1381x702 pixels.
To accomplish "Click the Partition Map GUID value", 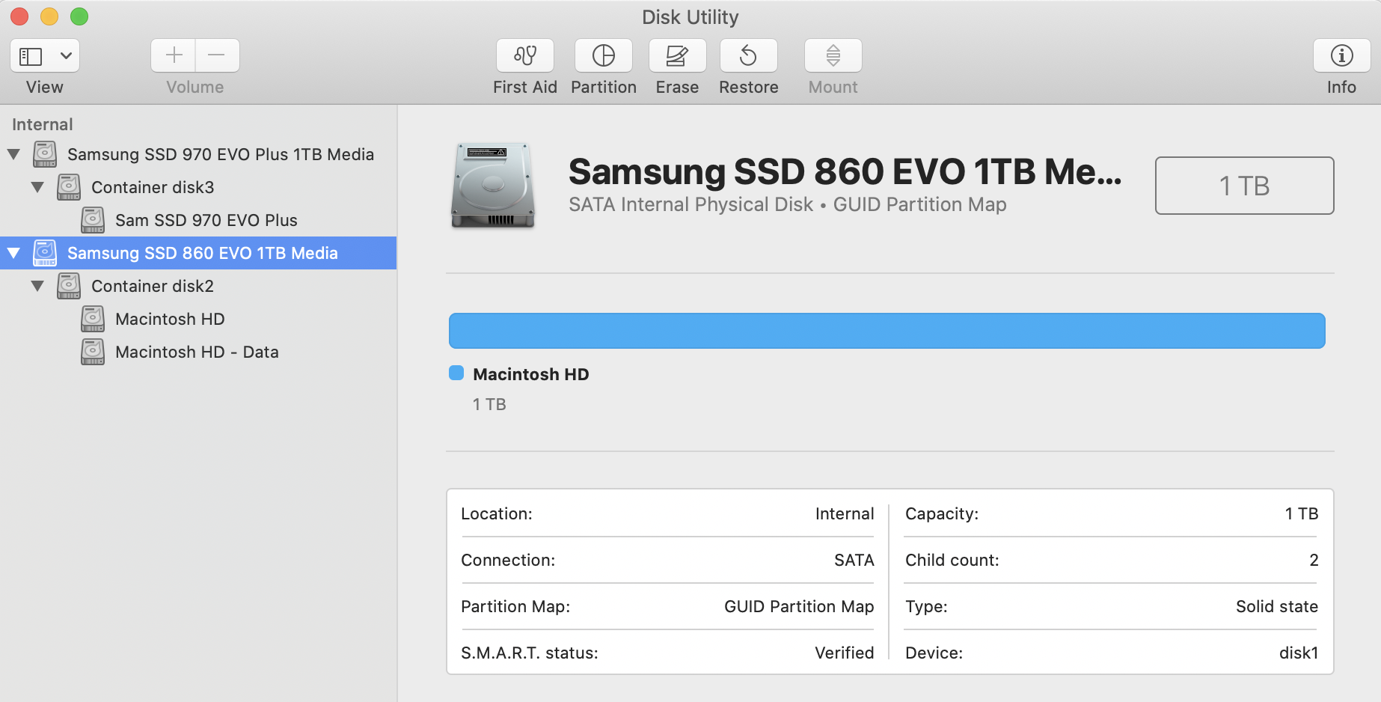I will coord(799,606).
